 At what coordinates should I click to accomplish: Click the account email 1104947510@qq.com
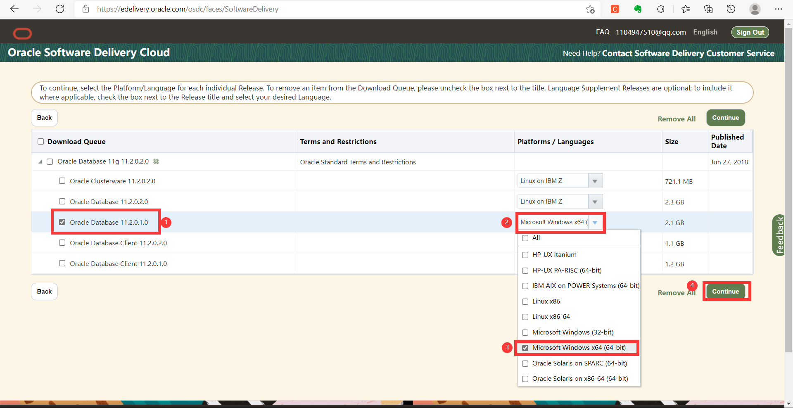pos(651,32)
